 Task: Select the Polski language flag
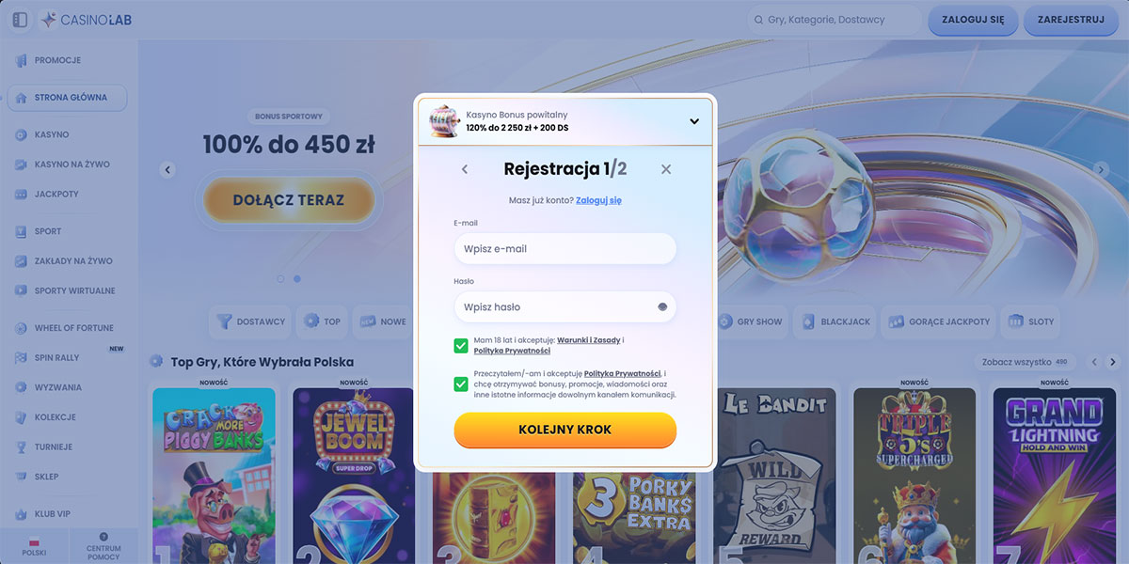[x=34, y=541]
